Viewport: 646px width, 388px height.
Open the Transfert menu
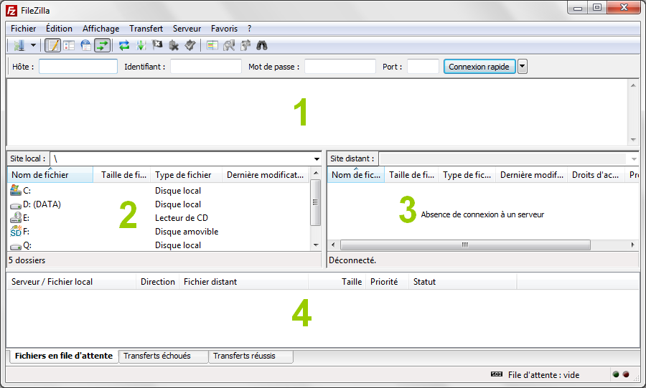point(146,29)
